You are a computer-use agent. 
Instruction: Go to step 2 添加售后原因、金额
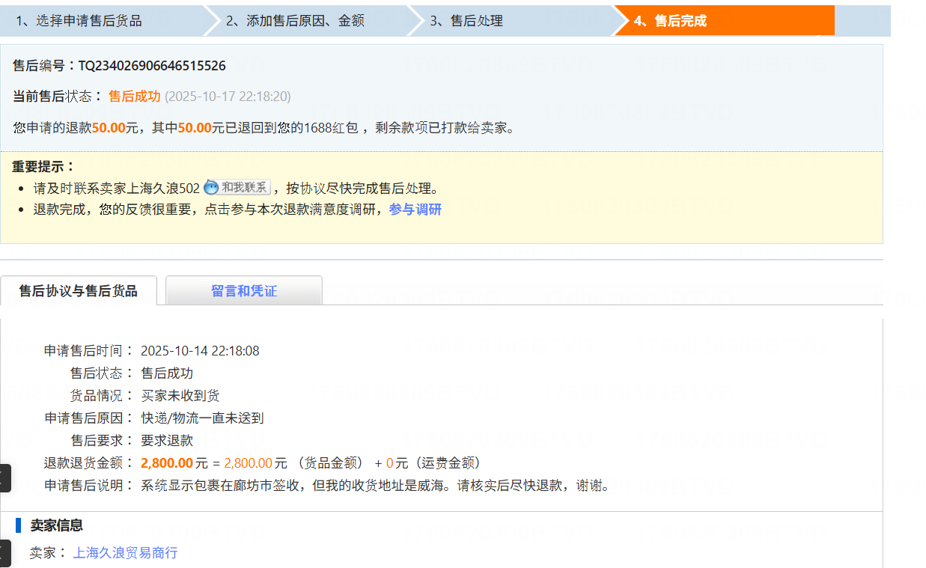click(x=295, y=21)
